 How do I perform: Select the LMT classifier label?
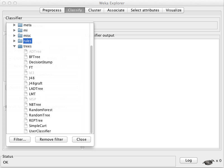coord(32,94)
